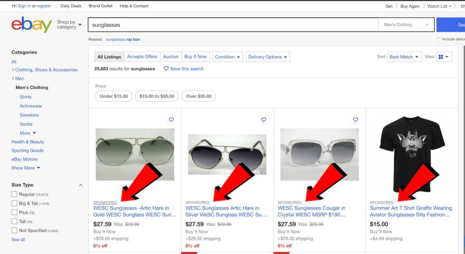
Task: Open silver aviator sunglasses thumbnail
Action: 227,154
